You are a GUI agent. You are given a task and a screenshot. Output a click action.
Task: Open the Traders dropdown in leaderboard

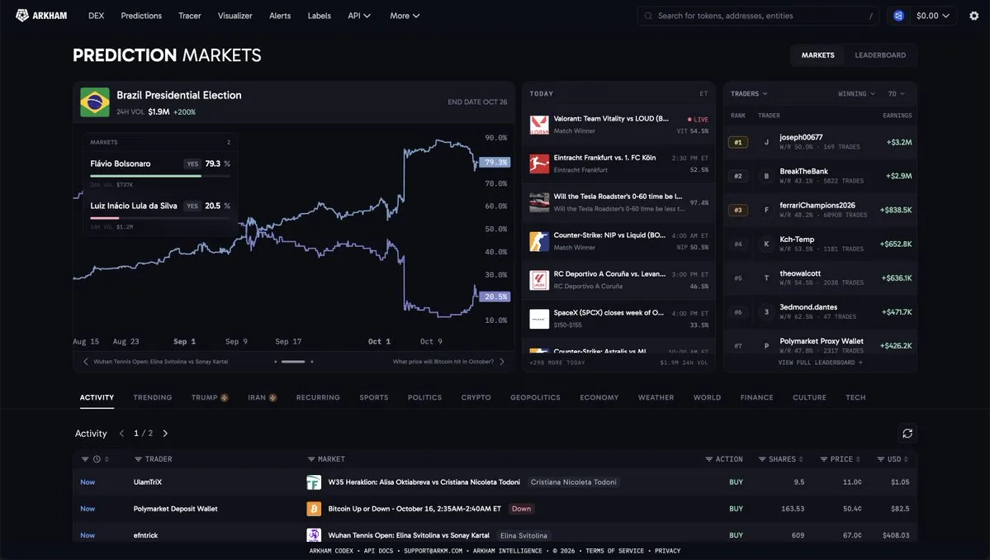[x=749, y=93]
